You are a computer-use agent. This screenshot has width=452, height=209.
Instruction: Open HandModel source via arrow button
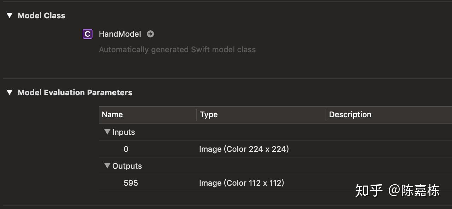[150, 34]
